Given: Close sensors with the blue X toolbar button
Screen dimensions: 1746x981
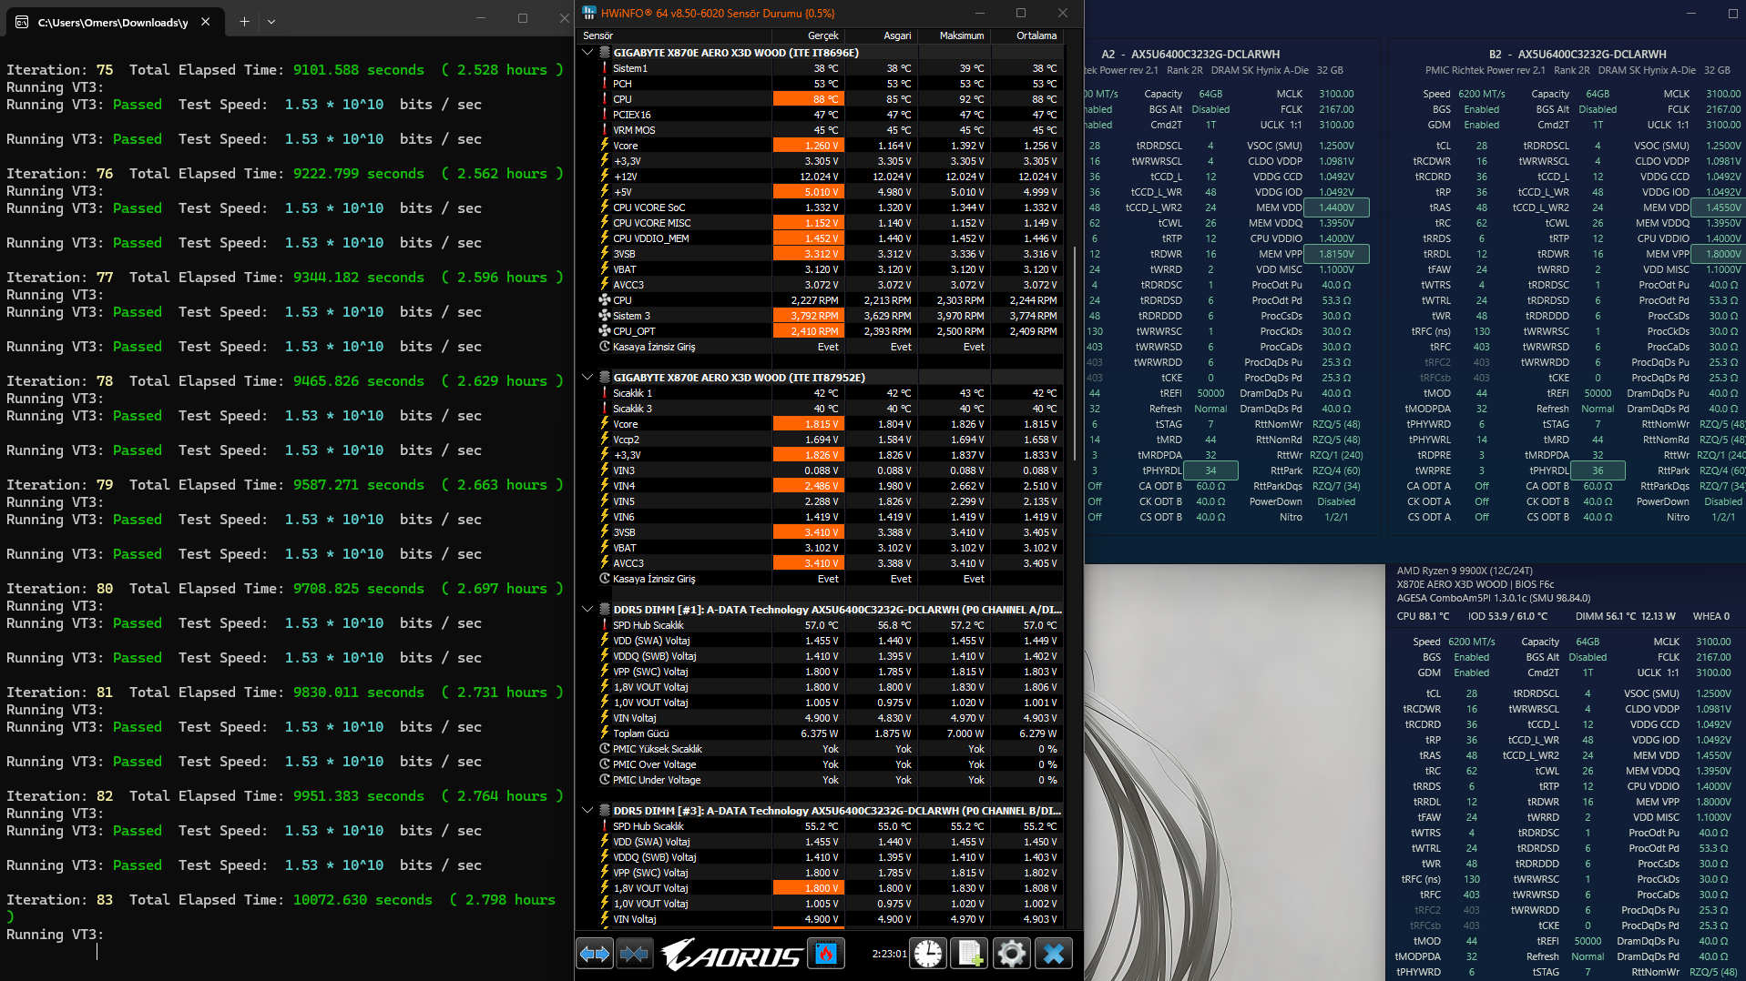Looking at the screenshot, I should [x=1054, y=954].
